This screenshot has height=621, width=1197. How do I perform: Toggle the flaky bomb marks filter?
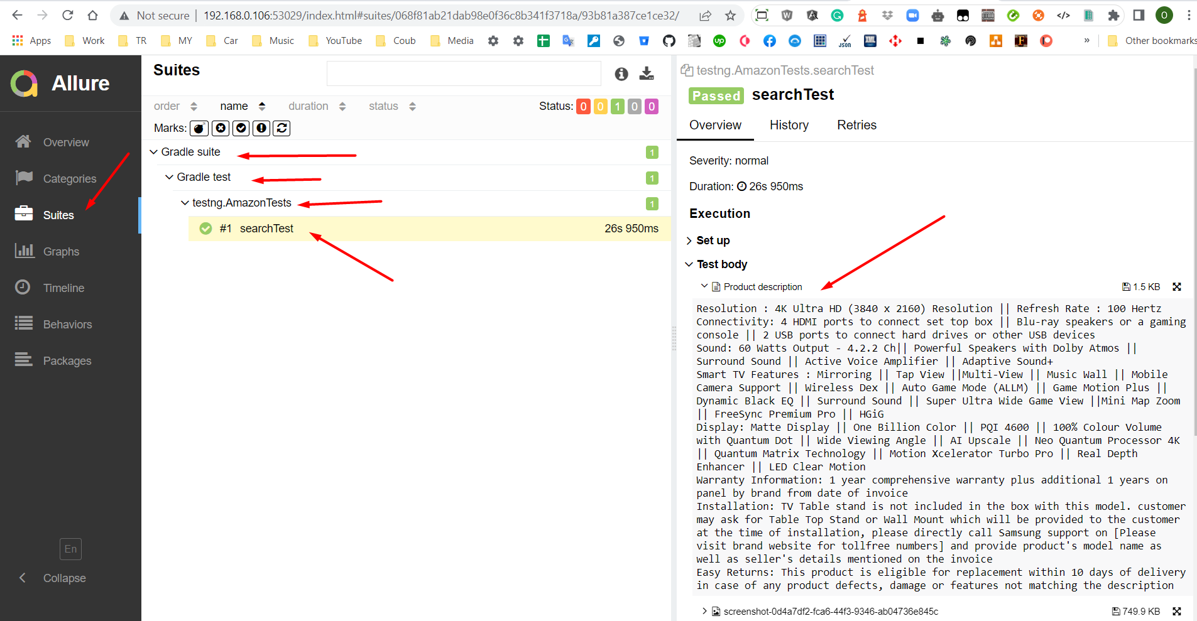199,128
